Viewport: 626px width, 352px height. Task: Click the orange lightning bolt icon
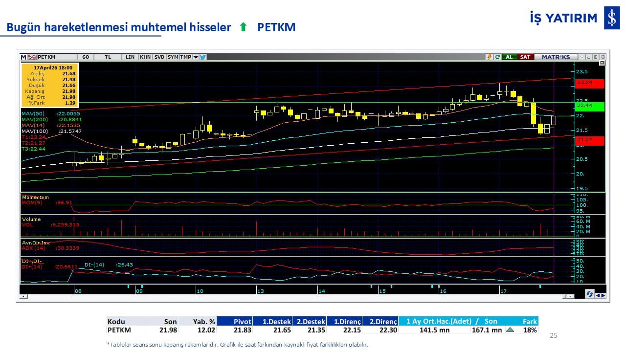click(489, 57)
